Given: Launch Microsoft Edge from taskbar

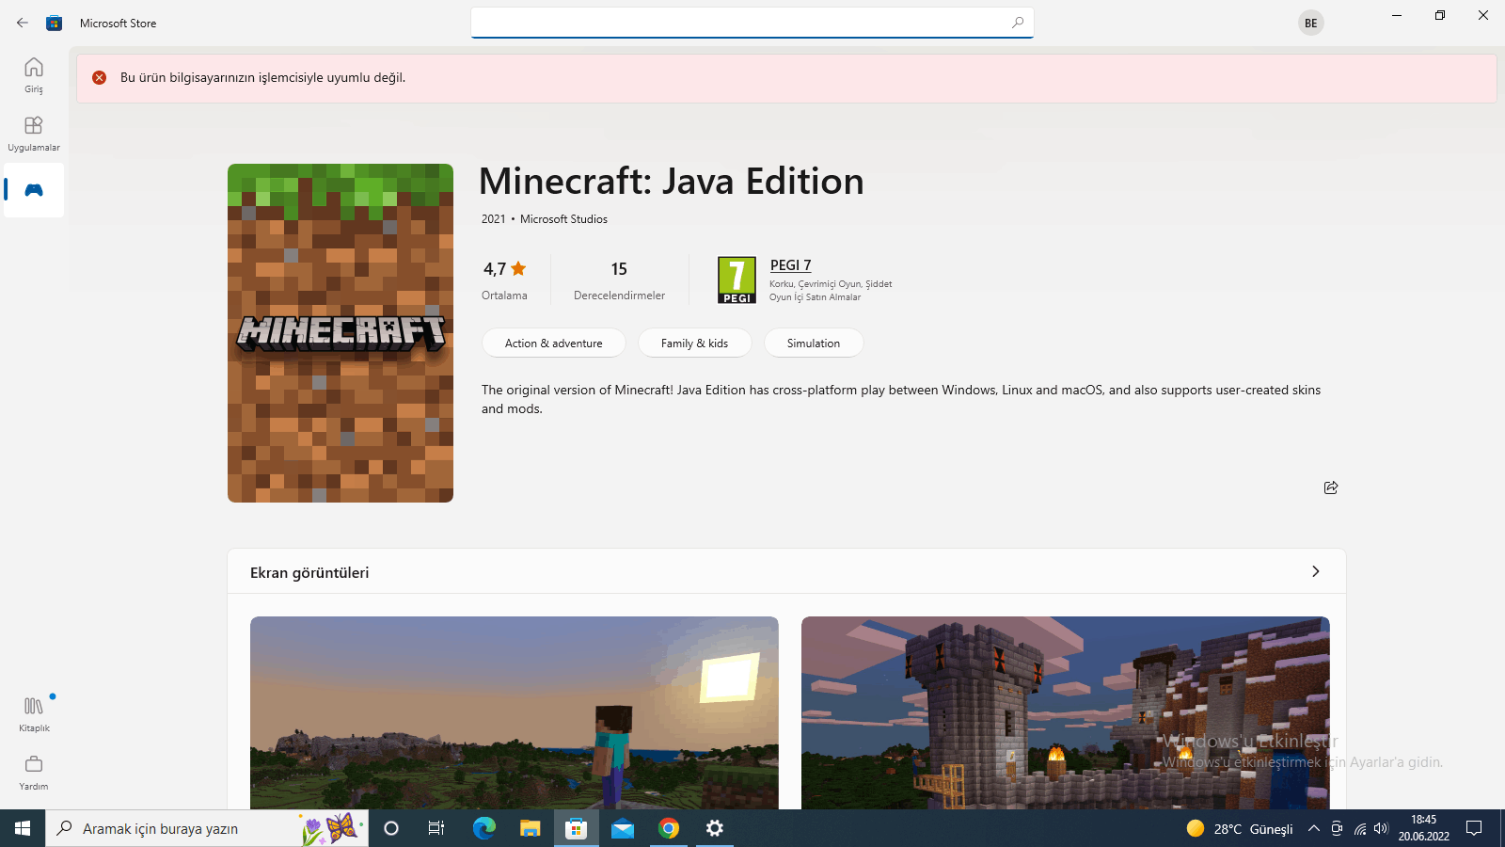Looking at the screenshot, I should pyautogui.click(x=483, y=828).
